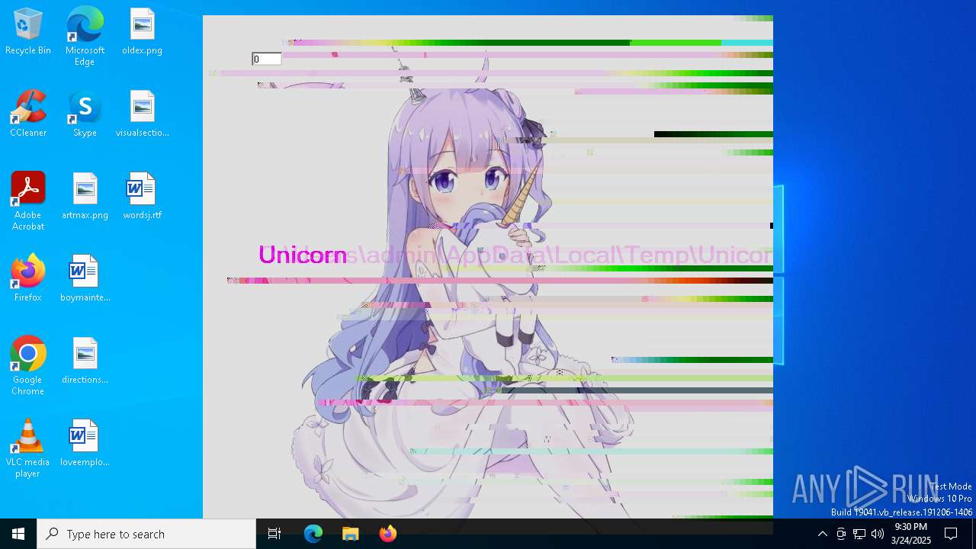Click the input field showing 0
976x549 pixels.
(x=267, y=59)
